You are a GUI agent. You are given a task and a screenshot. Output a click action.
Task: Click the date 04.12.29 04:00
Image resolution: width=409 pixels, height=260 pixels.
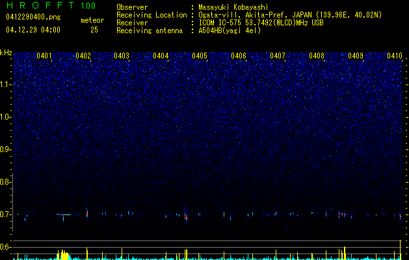click(x=33, y=30)
